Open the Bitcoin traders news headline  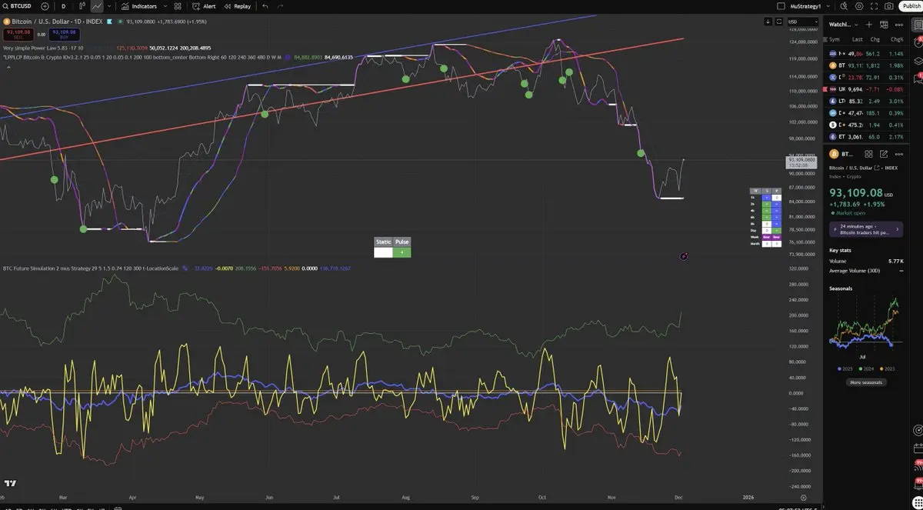[865, 229]
